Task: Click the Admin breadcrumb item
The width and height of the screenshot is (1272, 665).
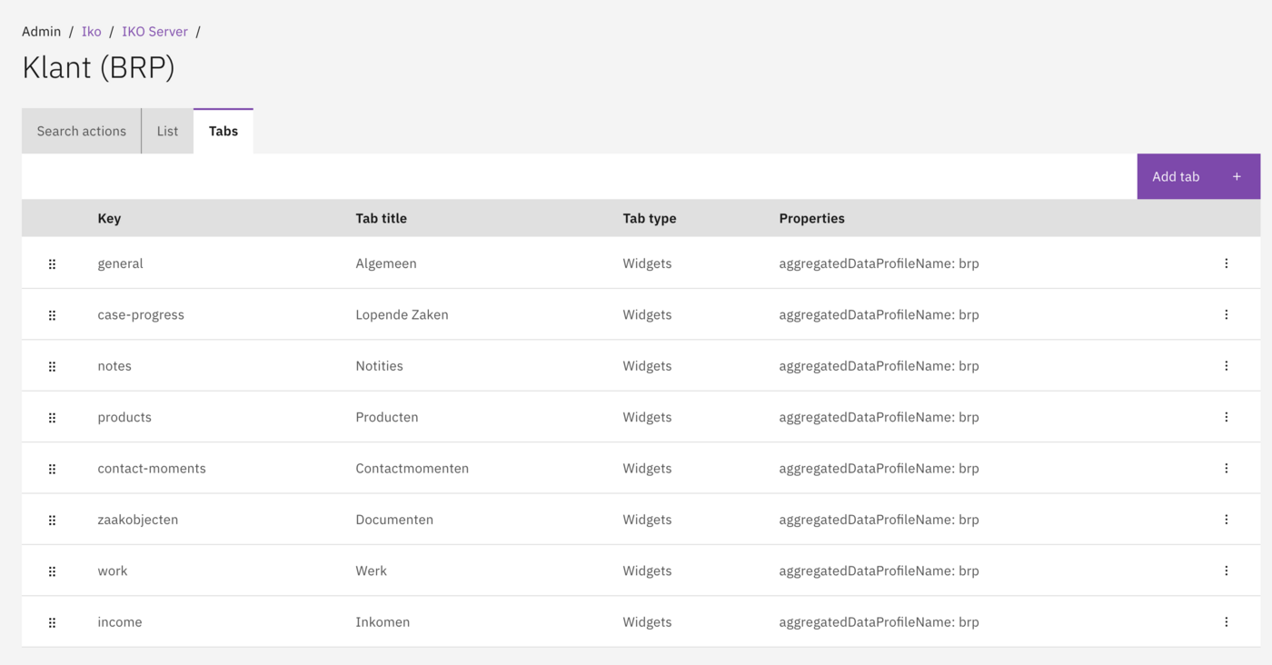Action: pos(42,31)
